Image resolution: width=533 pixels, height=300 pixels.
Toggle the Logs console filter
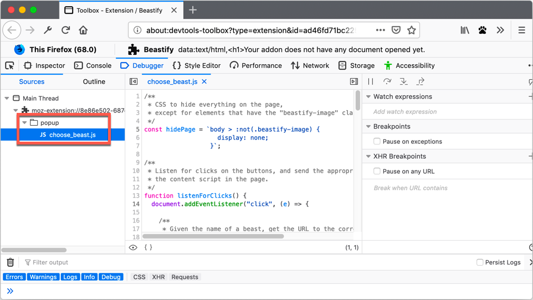(70, 277)
